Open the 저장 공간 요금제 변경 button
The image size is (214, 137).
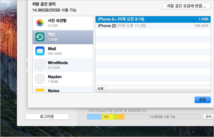point(186,6)
